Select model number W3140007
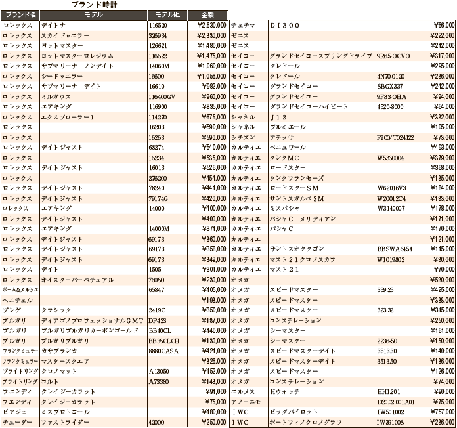 click(391, 208)
